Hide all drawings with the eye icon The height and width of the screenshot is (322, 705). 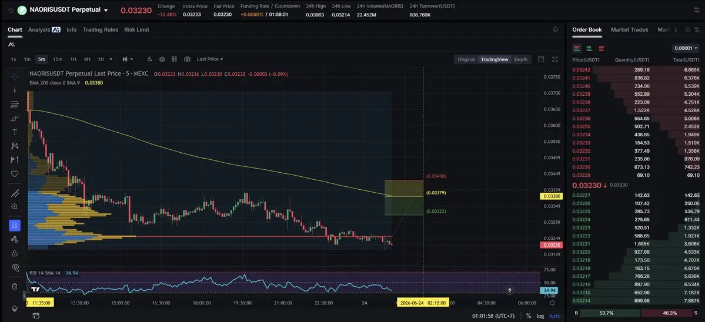(x=14, y=267)
